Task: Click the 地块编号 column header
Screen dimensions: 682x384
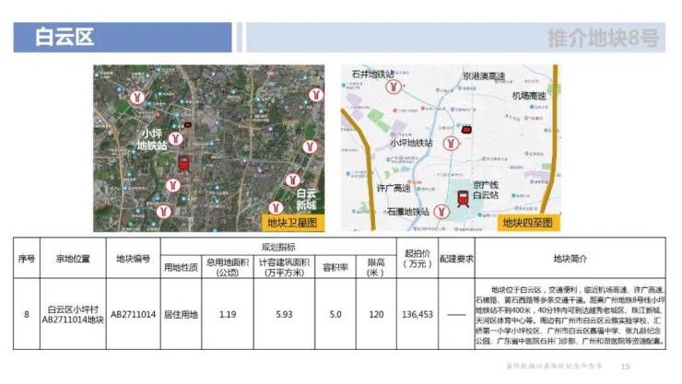Action: pyautogui.click(x=133, y=259)
